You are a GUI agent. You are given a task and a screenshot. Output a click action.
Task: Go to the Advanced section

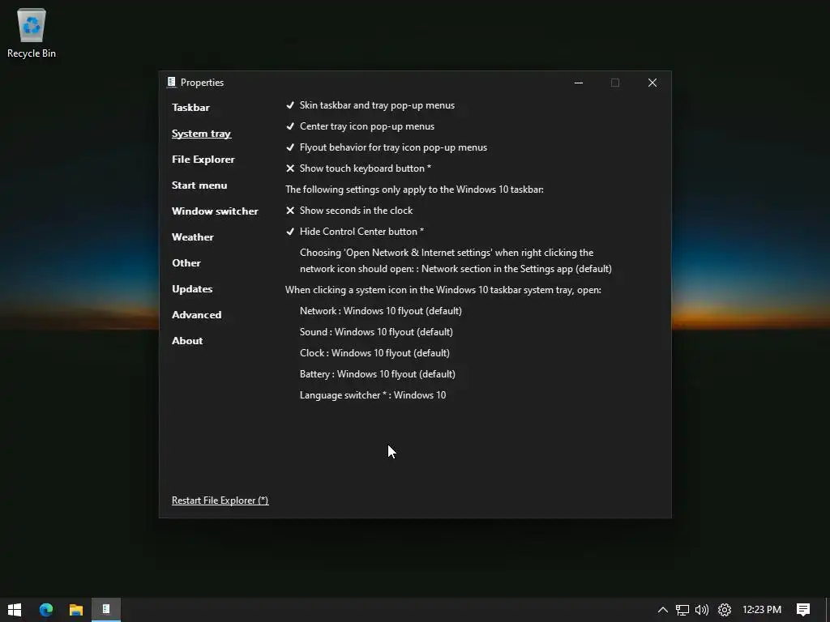coord(196,315)
